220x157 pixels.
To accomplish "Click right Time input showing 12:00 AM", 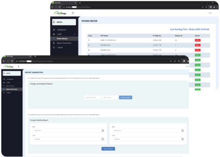I will pos(147,139).
